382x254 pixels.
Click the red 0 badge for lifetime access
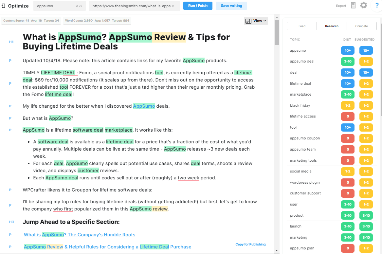pos(348,117)
